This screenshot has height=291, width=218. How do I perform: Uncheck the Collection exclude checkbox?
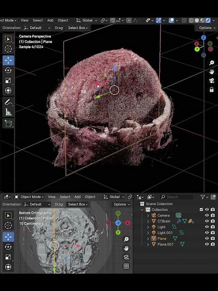[201, 209]
